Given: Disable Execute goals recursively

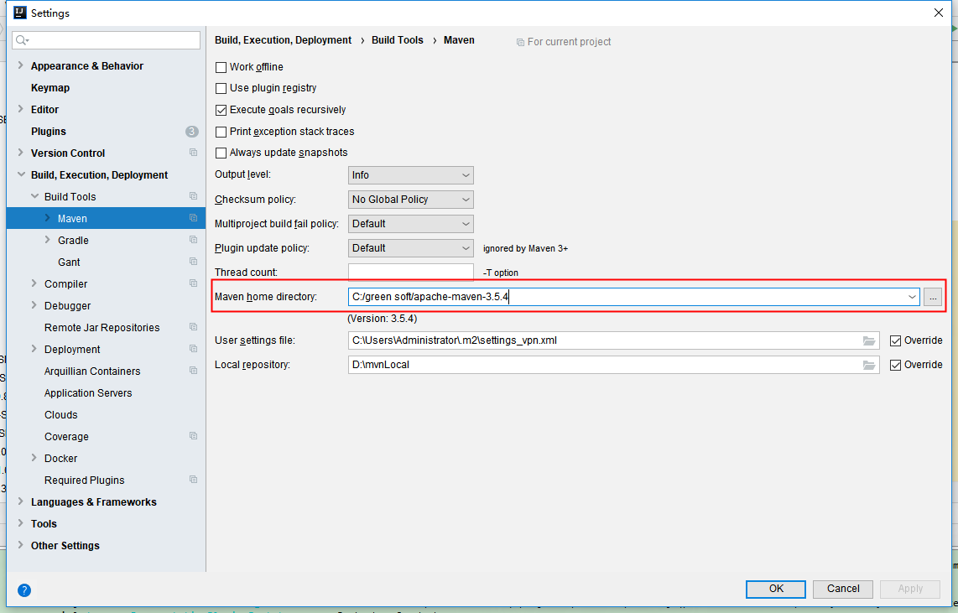Looking at the screenshot, I should 221,109.
